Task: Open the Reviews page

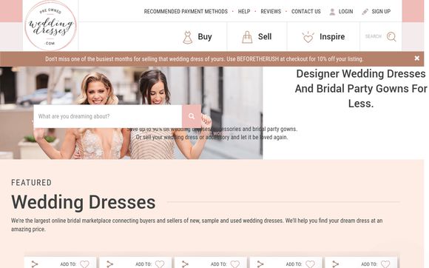Action: pos(271,12)
